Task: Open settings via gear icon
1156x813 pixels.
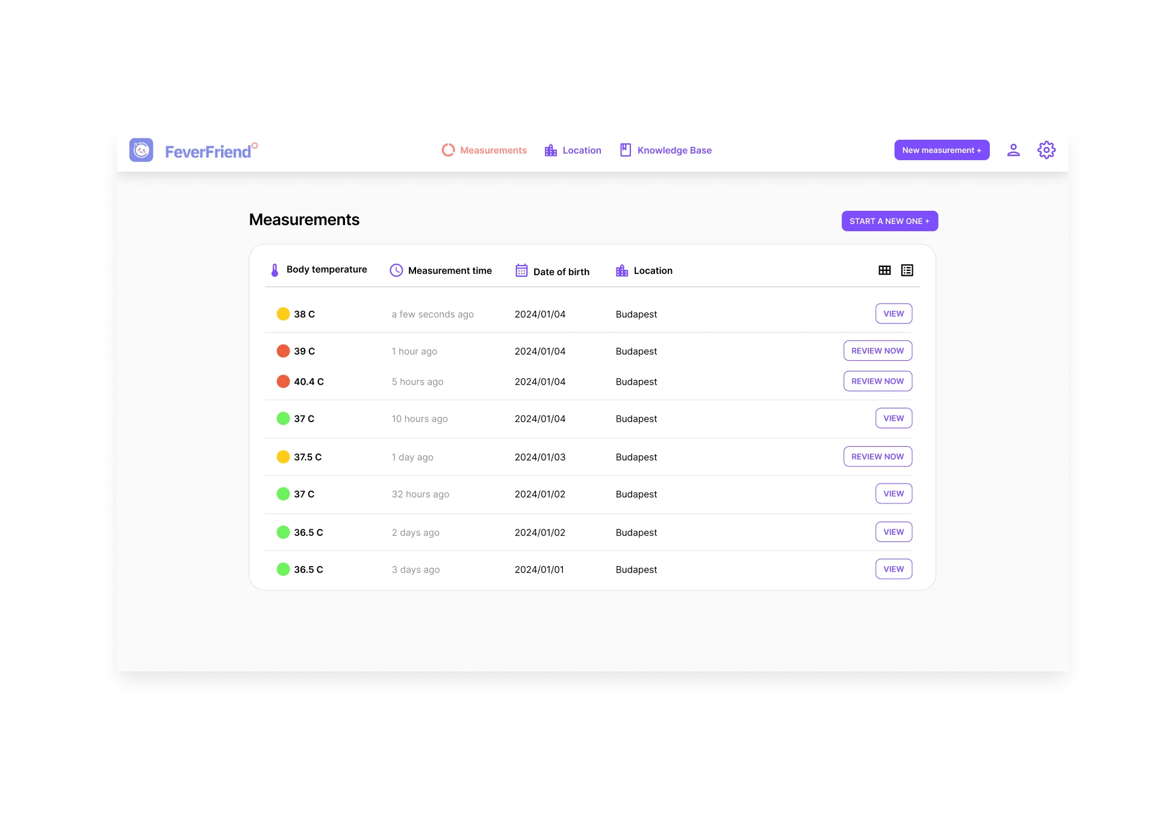Action: [x=1046, y=150]
